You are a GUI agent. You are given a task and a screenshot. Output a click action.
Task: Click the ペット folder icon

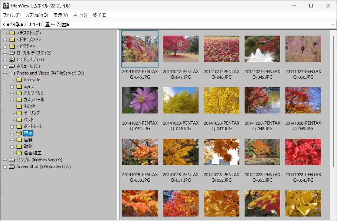[x=19, y=120]
